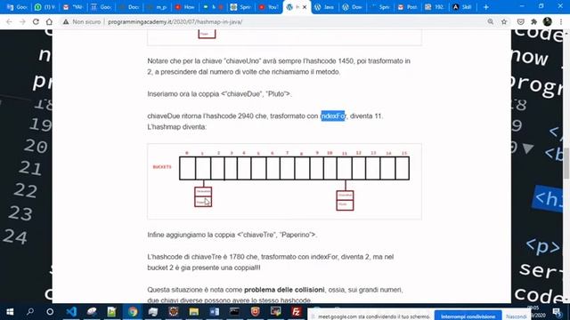Open the browser home page
This screenshot has height=320, width=570.
pos(49,21)
